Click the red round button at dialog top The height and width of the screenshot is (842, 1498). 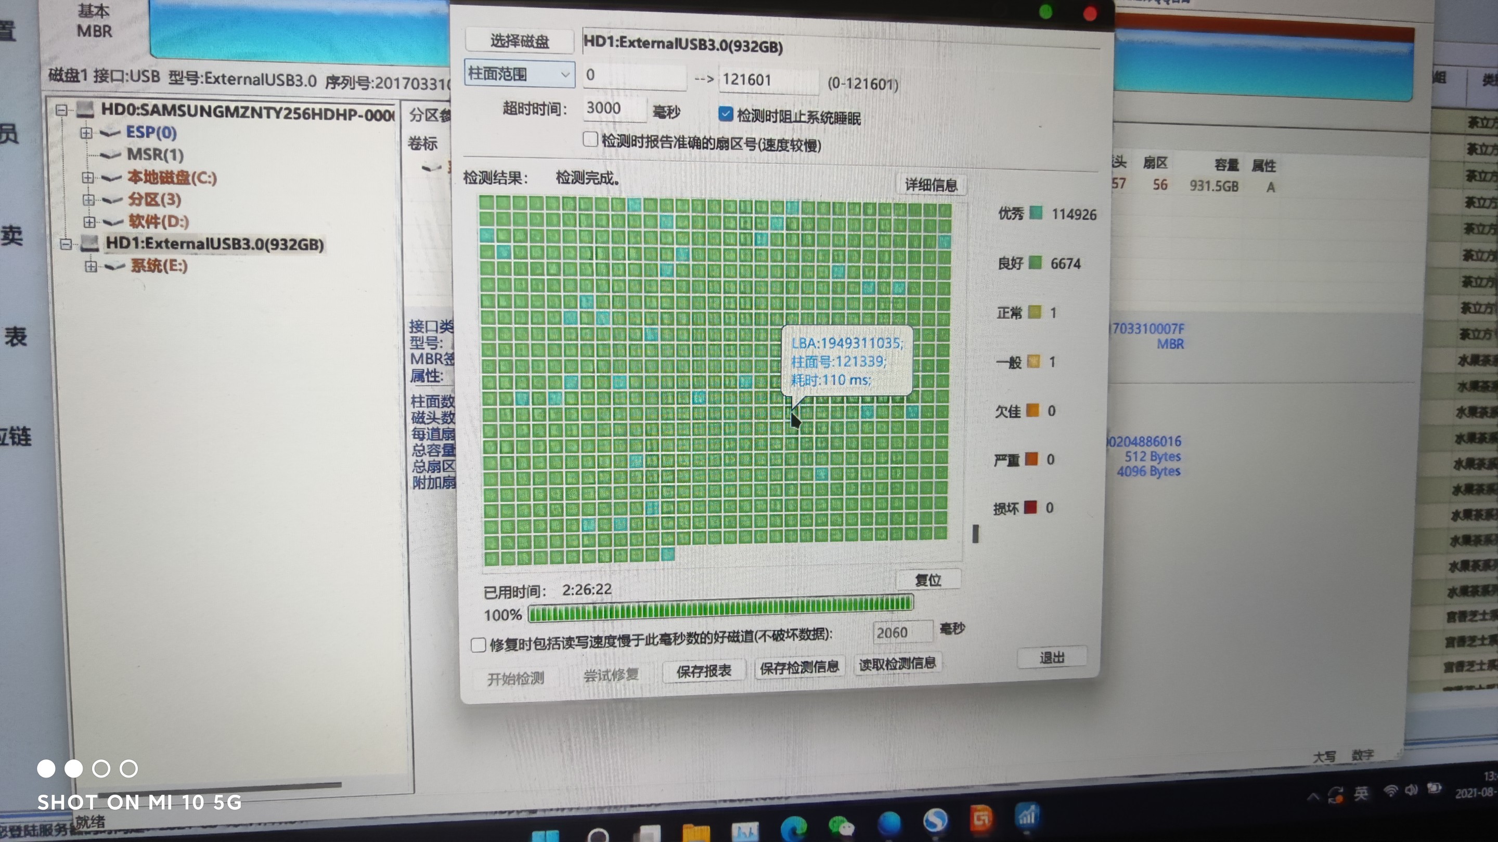[1090, 14]
